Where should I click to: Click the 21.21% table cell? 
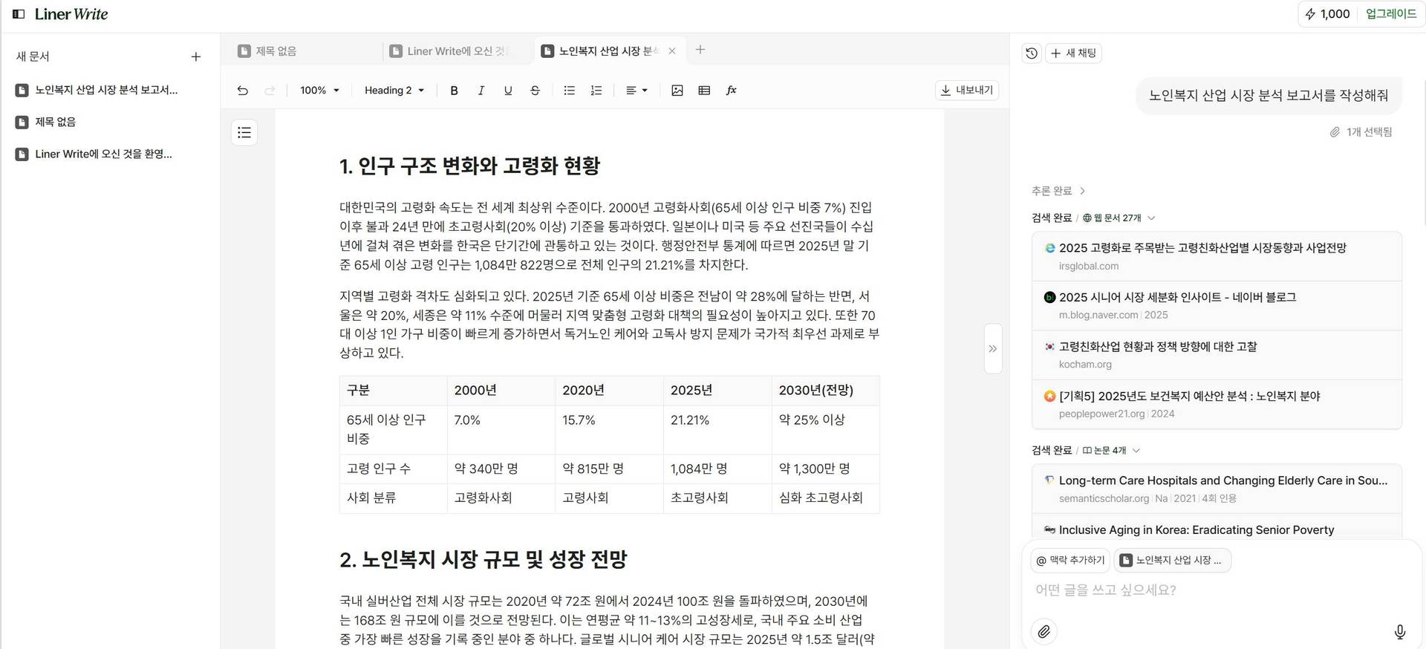tap(717, 430)
